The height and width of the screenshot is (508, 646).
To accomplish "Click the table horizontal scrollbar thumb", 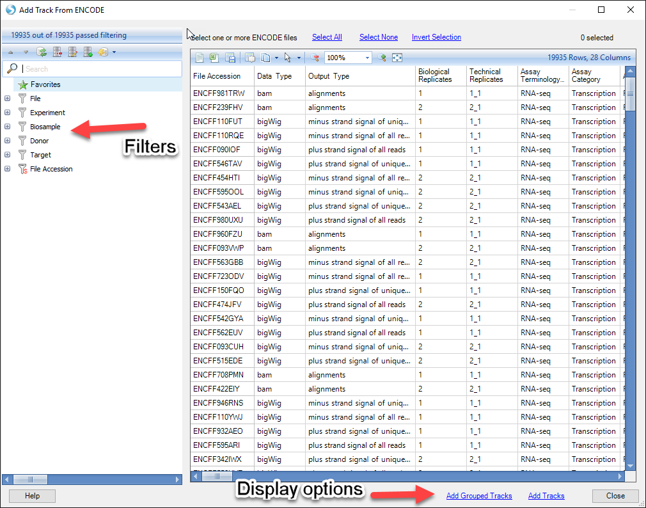I will (217, 477).
